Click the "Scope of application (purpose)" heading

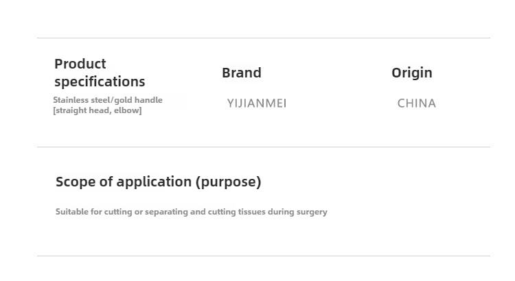[159, 182]
